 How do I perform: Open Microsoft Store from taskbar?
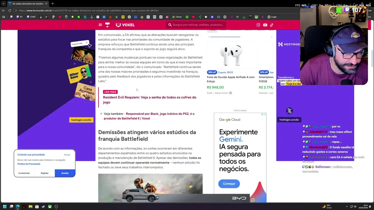coord(37,206)
